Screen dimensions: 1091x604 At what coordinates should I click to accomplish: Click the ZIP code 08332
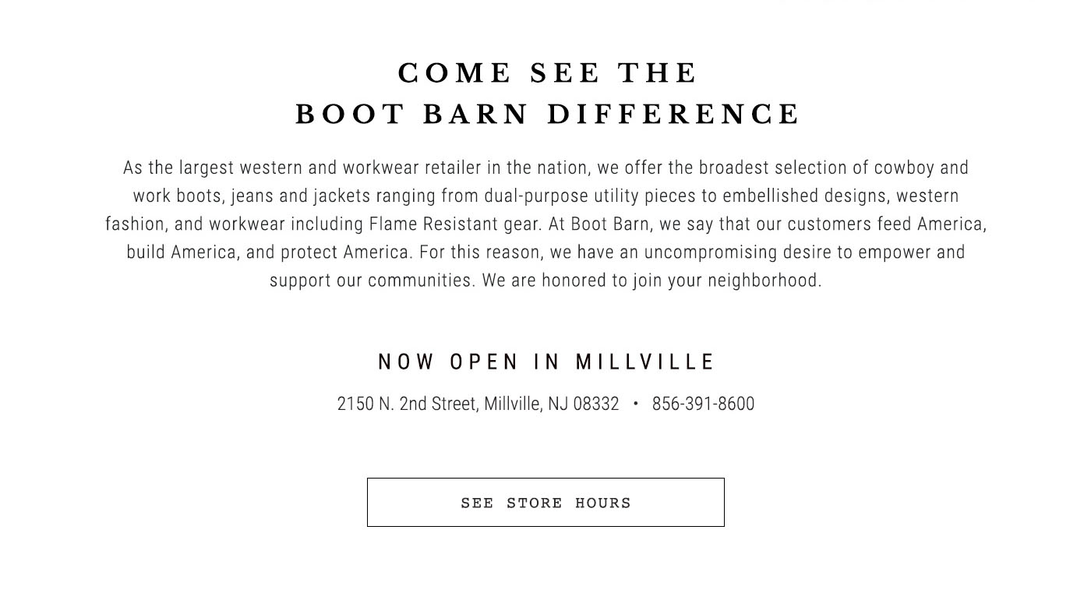pos(596,404)
